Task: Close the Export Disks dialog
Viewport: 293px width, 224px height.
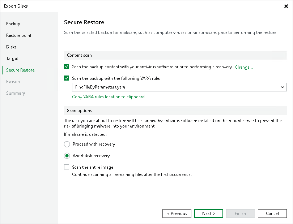Action: click(286, 6)
